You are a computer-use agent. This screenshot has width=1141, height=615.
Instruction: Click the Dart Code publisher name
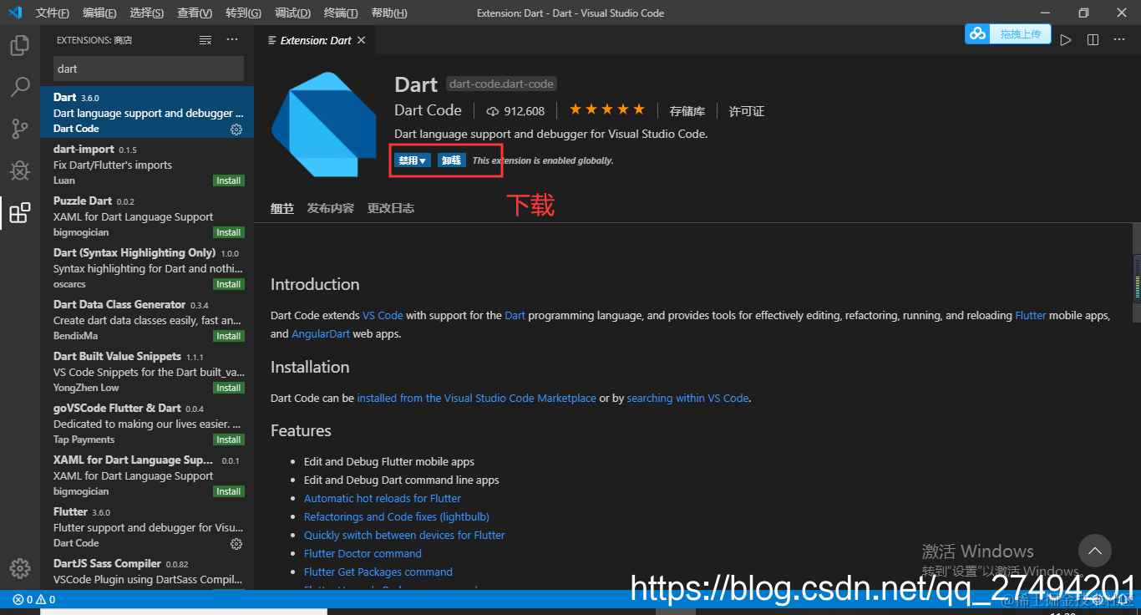(428, 110)
